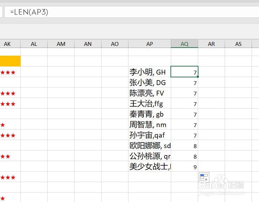
Task: Click cell containing 周智慧, nm
Action: click(149, 125)
